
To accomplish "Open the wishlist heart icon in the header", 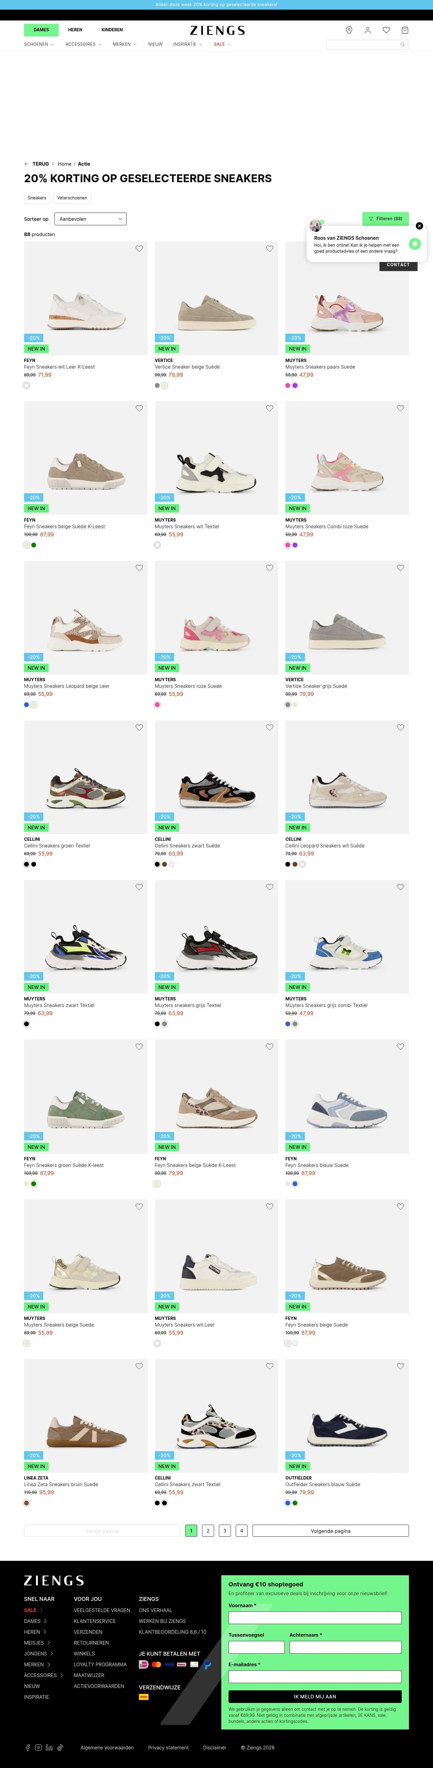I will coord(386,30).
